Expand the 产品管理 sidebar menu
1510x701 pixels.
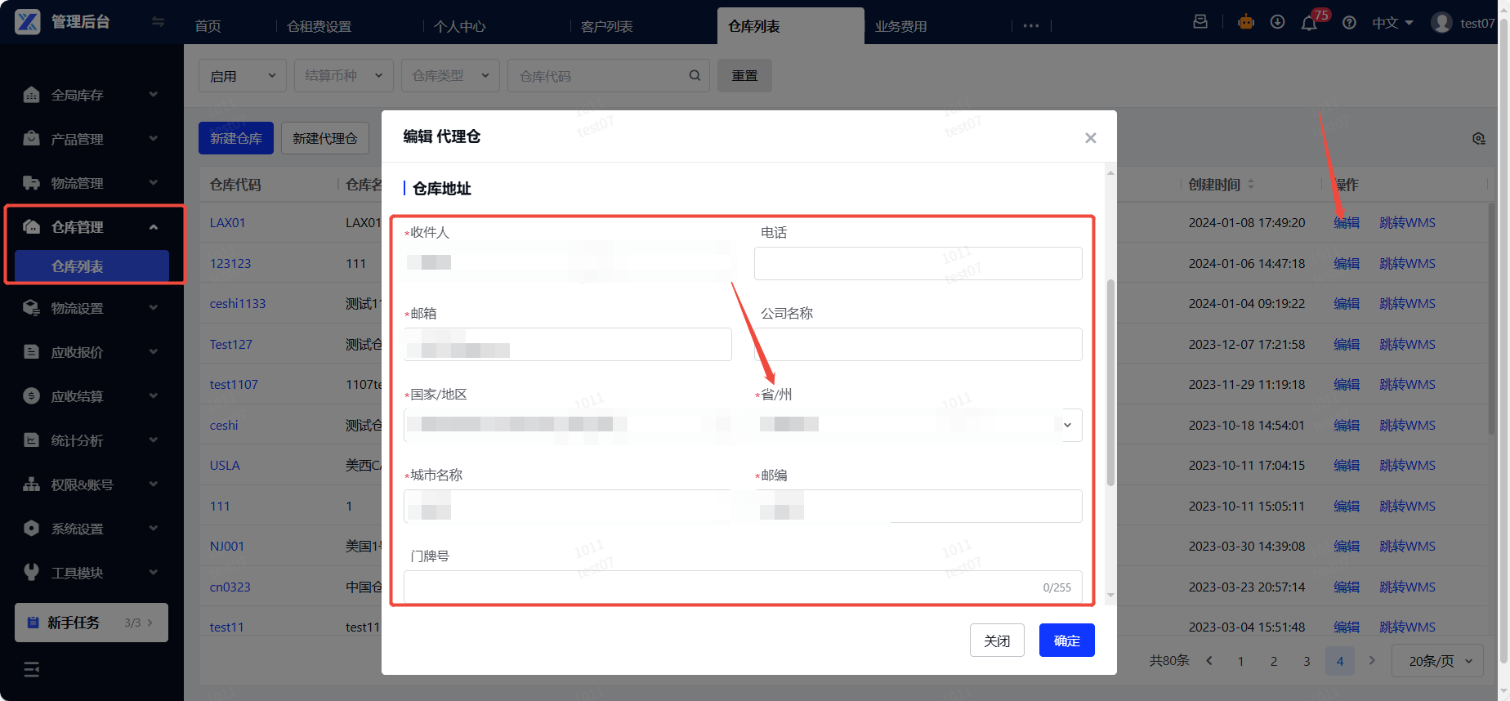(x=92, y=139)
